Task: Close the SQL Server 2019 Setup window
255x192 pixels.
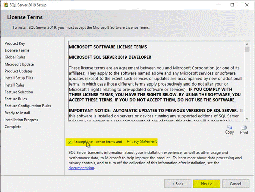Action: 247,5
